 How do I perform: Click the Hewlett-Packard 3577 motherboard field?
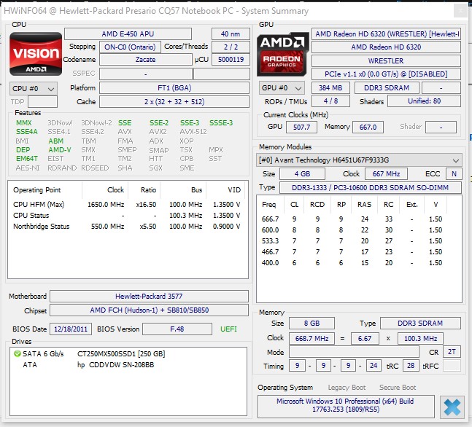pos(149,296)
